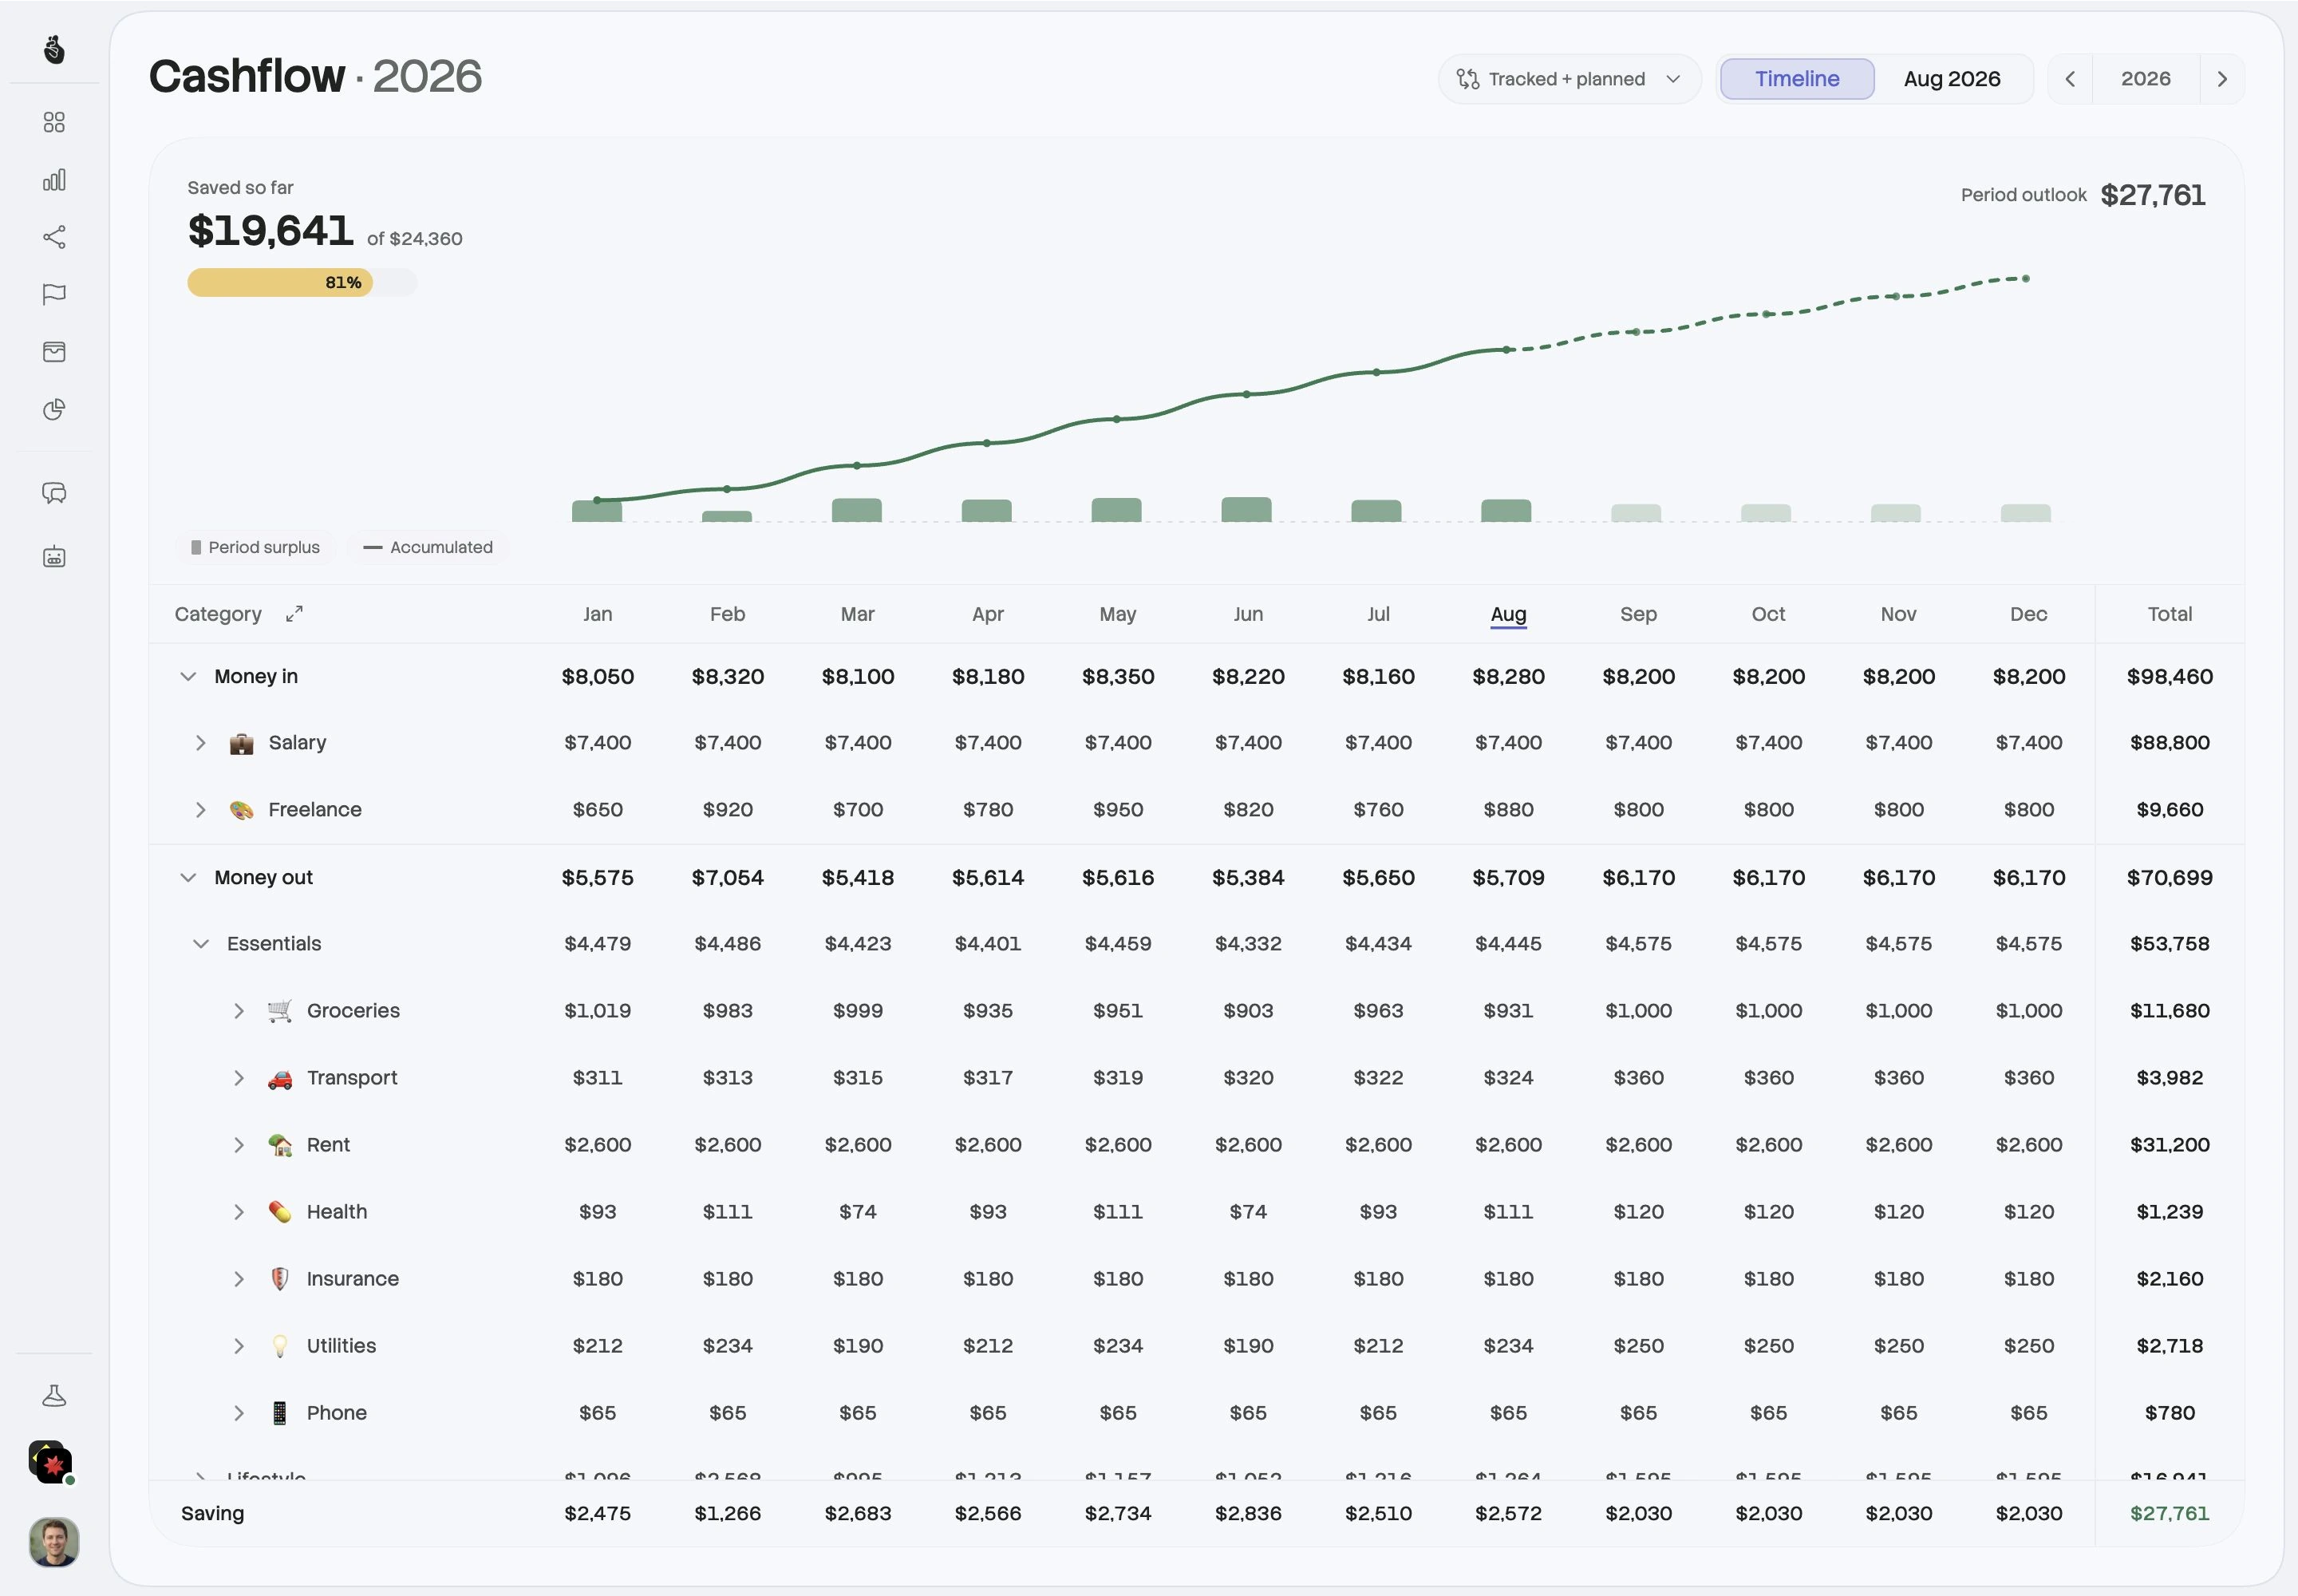Open the chat bubbles icon in sidebar
The image size is (2298, 1596).
[54, 493]
